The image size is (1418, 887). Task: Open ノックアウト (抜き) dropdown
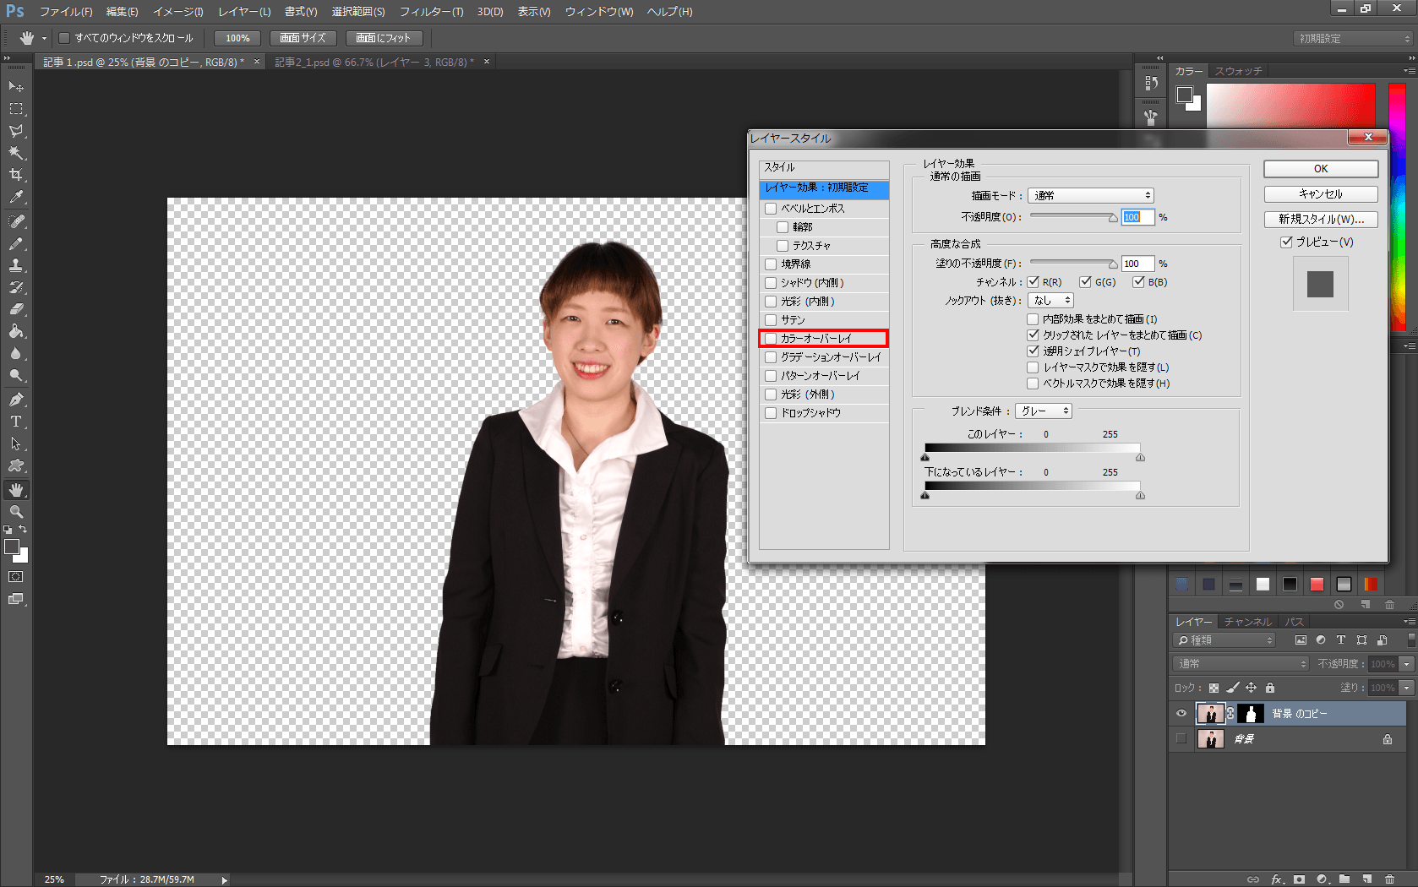[x=1051, y=301]
